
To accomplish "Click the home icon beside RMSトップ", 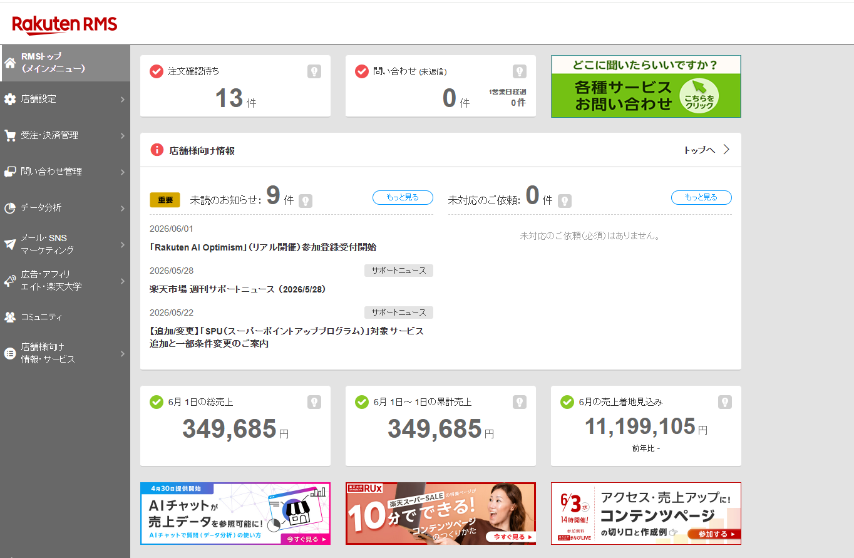I will (10, 63).
